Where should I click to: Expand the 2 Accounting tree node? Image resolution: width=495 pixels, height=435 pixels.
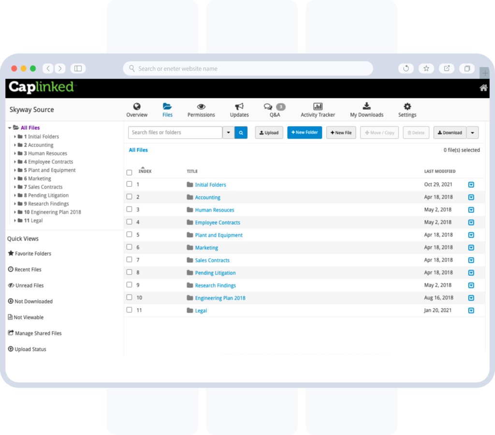(x=15, y=145)
